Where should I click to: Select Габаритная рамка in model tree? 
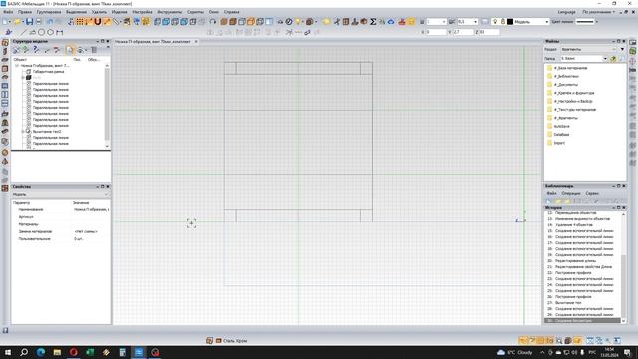click(x=49, y=71)
